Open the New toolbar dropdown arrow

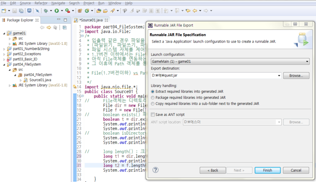tap(9, 11)
